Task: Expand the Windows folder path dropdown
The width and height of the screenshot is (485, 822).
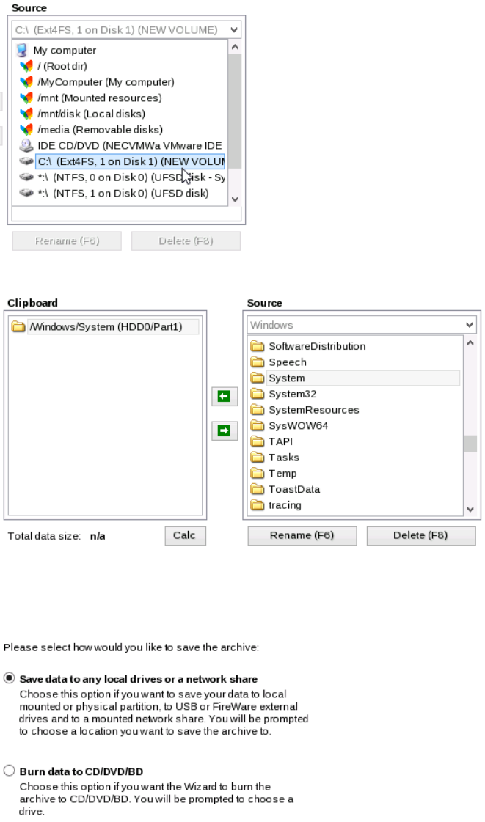Action: (x=470, y=325)
